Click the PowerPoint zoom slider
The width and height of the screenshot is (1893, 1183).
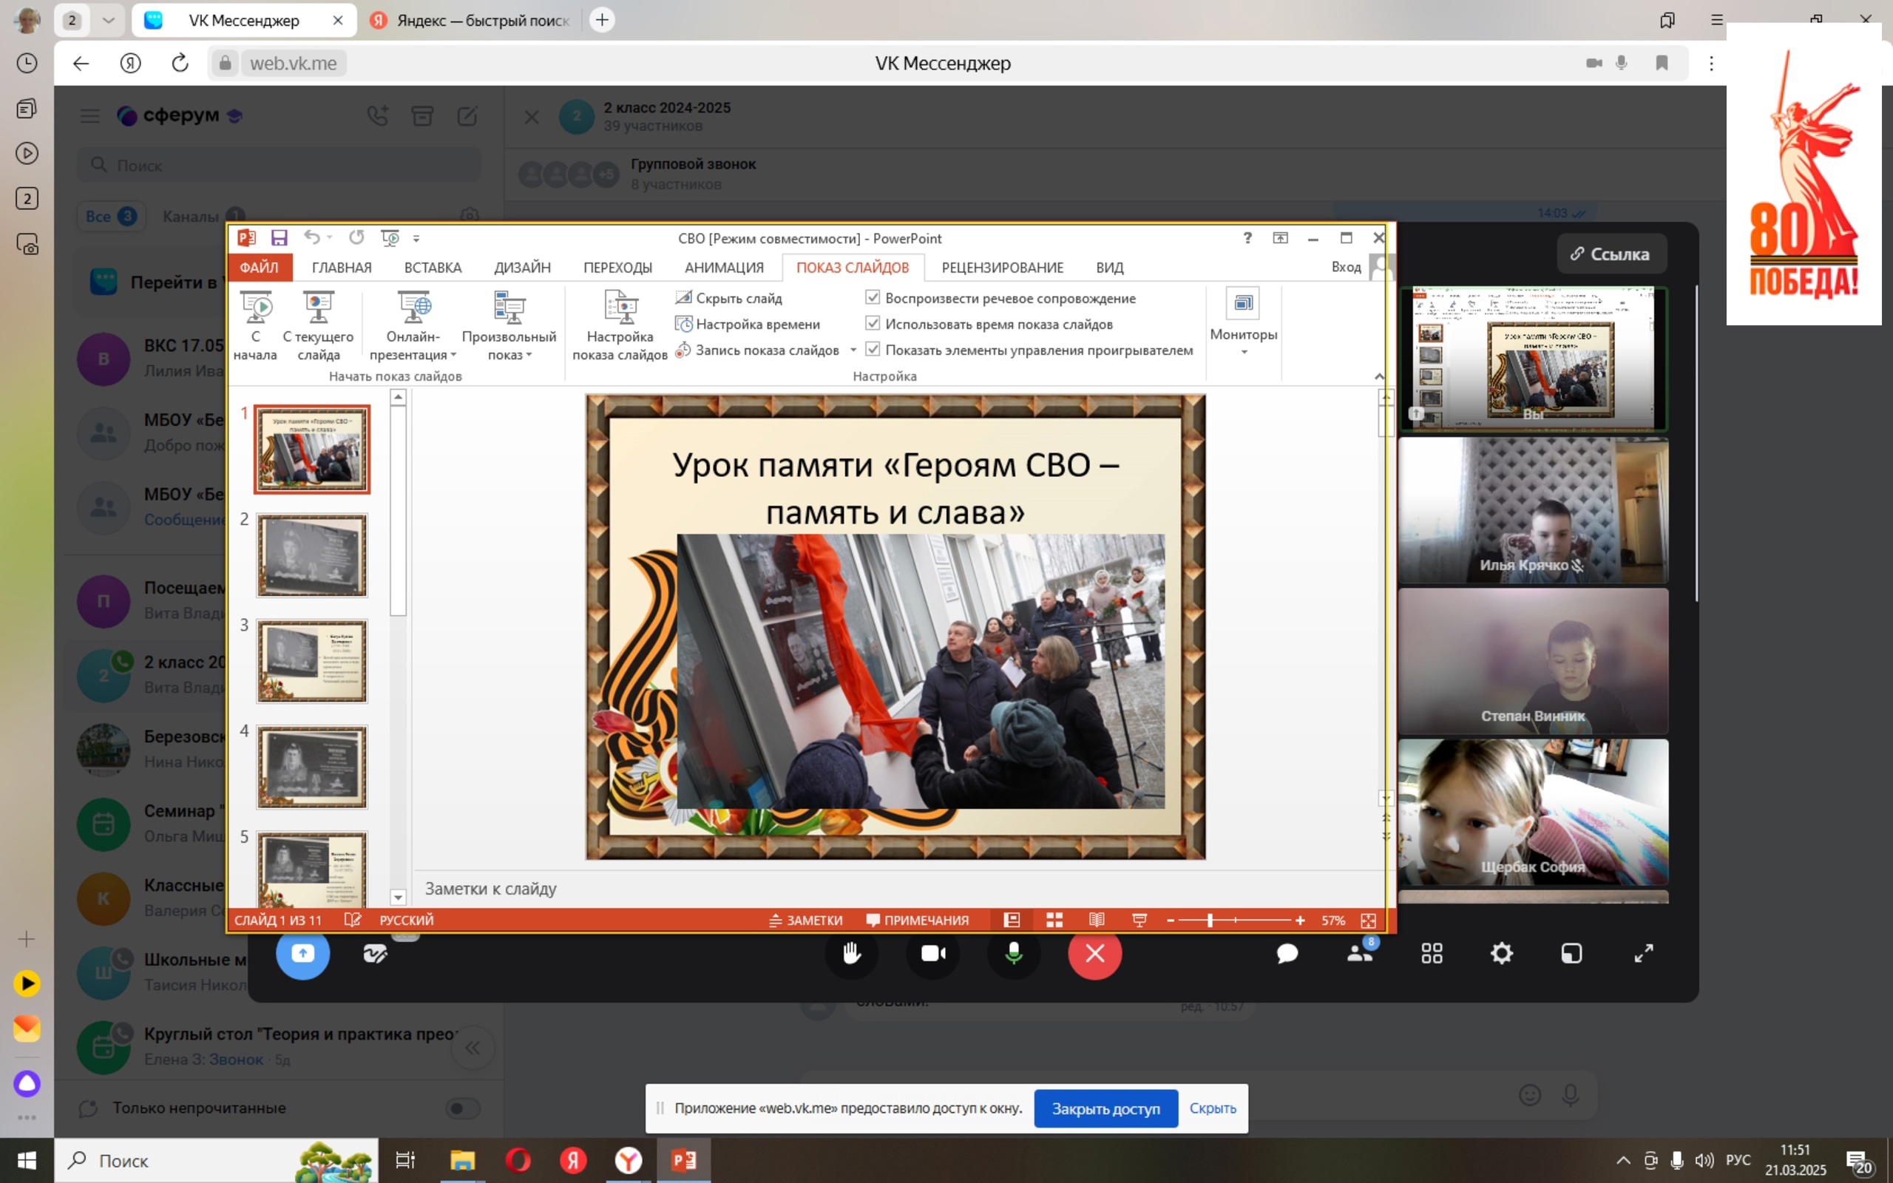tap(1235, 920)
